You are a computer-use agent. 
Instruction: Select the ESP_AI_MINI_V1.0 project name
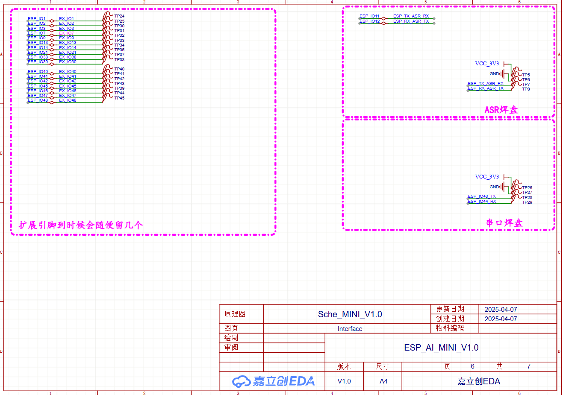[x=441, y=348]
